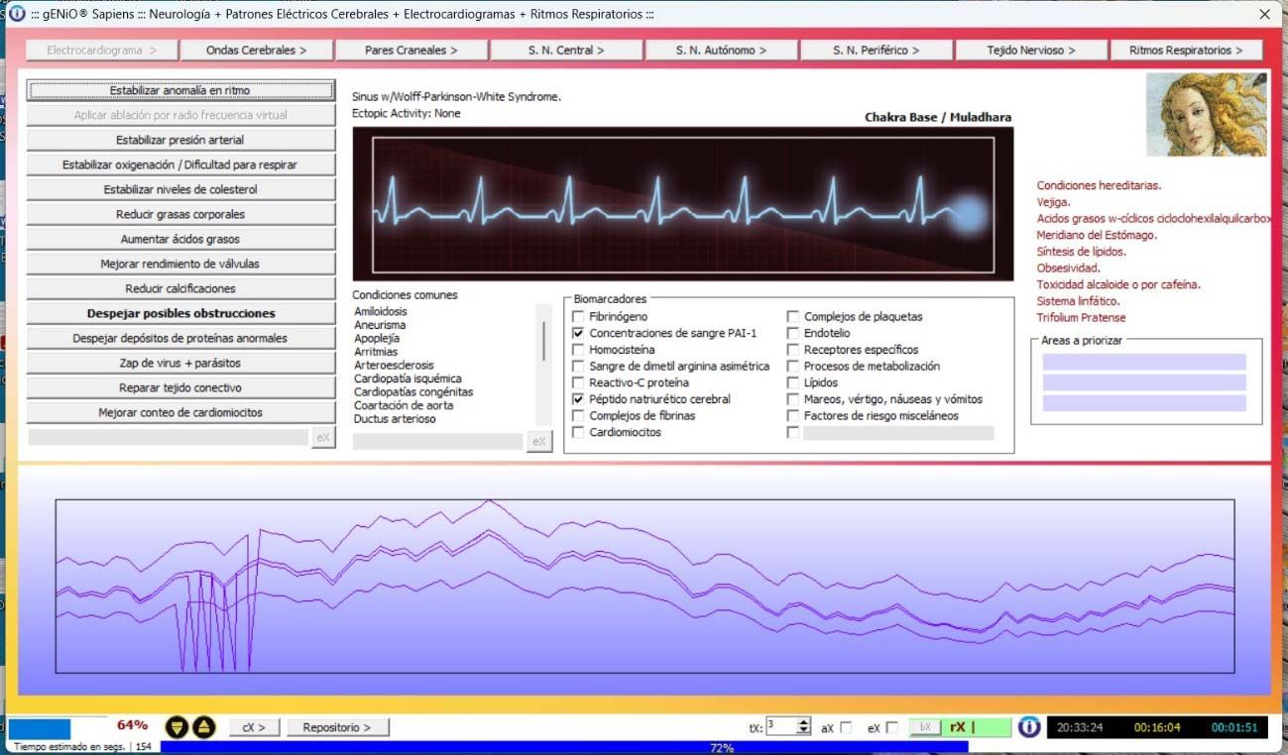Viewport: 1288px width, 755px height.
Task: Expand the Repositorio > menu
Action: click(x=337, y=727)
